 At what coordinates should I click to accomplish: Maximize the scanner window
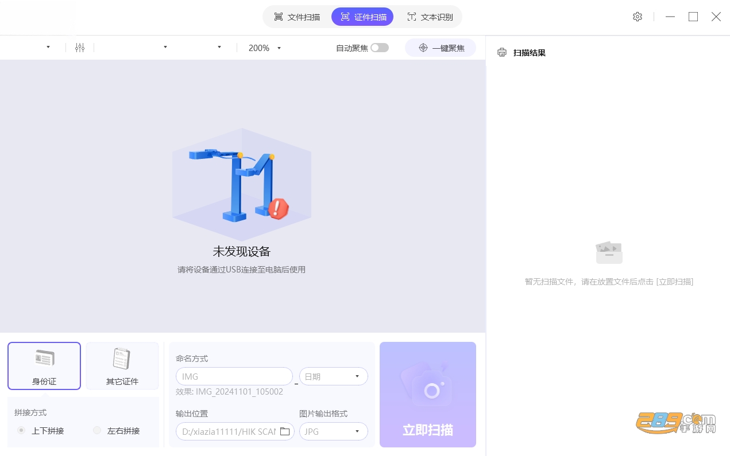click(x=693, y=17)
